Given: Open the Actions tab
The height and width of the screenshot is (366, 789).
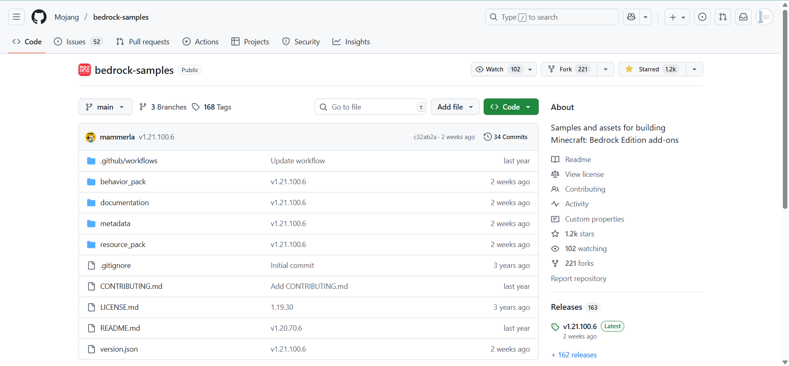Looking at the screenshot, I should click(x=201, y=42).
